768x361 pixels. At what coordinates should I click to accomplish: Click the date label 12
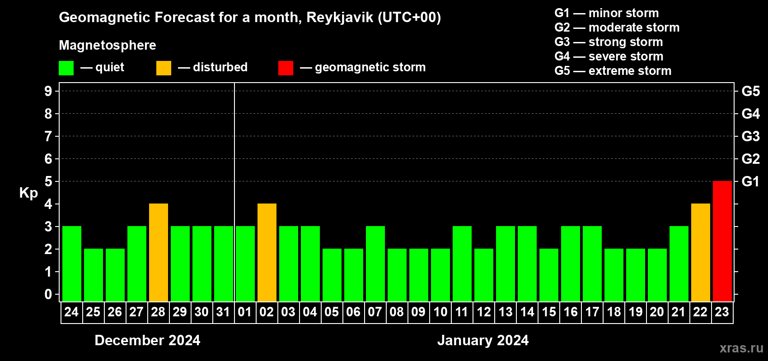click(x=483, y=312)
